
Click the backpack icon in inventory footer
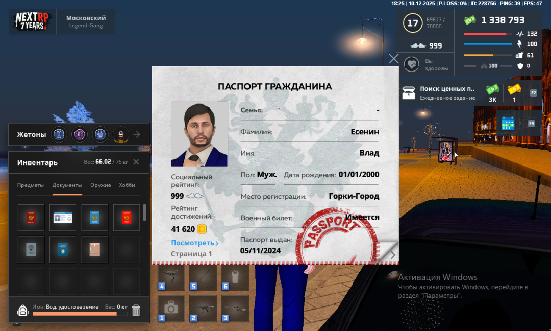22,310
